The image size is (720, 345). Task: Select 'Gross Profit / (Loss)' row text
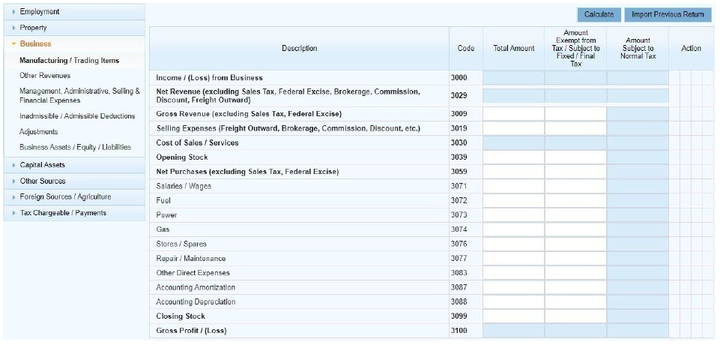tap(192, 331)
